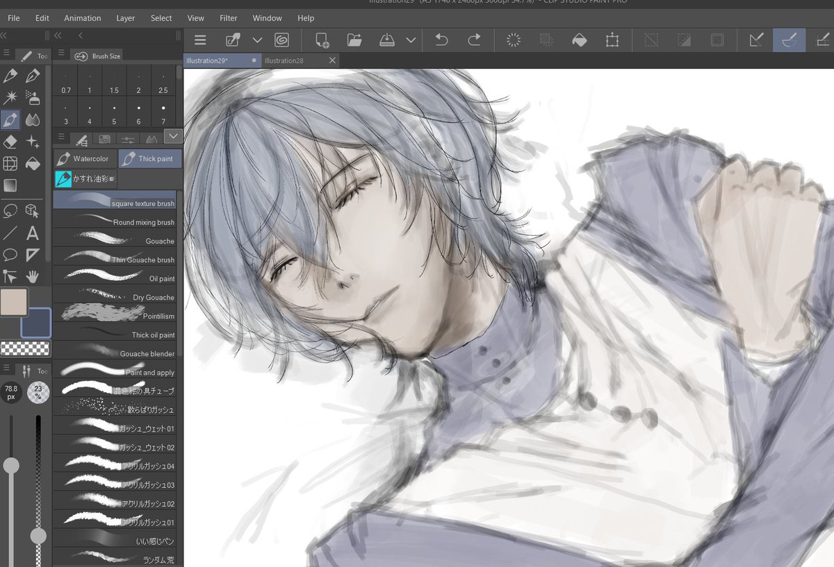834x567 pixels.
Task: Click the Fill icon in the command bar
Action: (579, 40)
